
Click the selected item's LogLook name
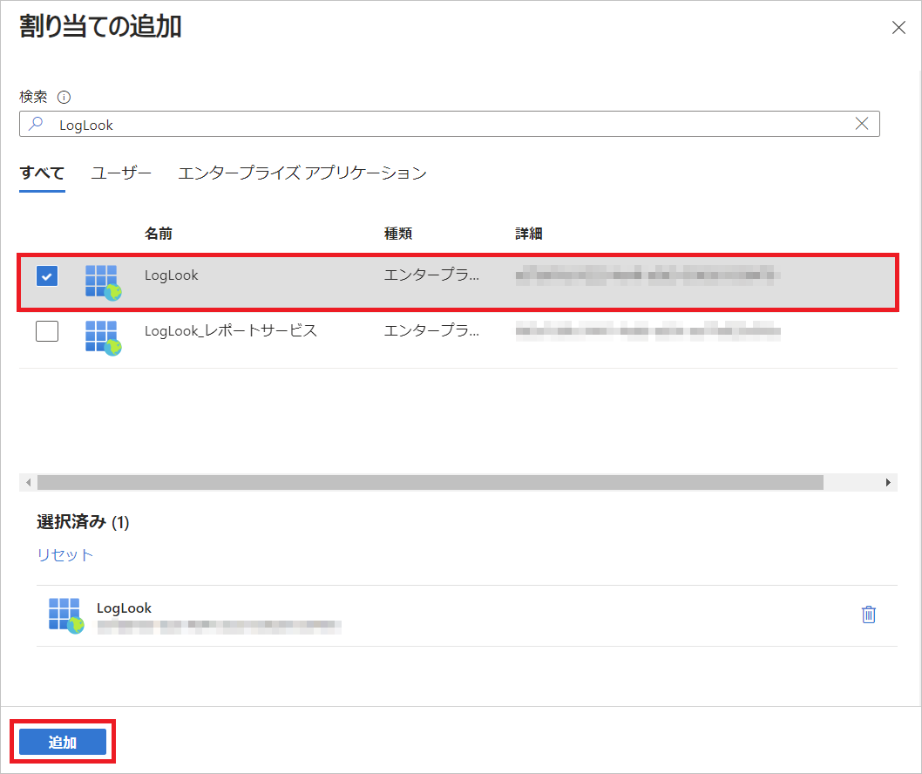point(124,608)
